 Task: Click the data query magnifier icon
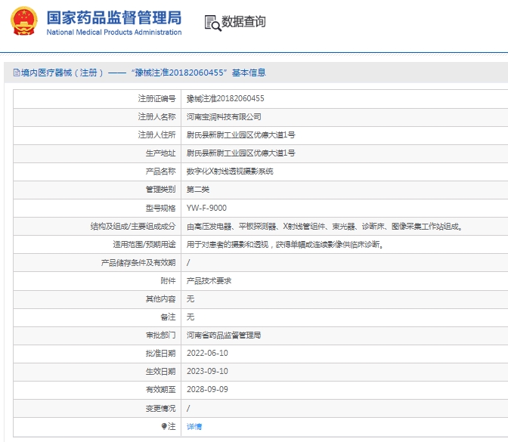[212, 23]
